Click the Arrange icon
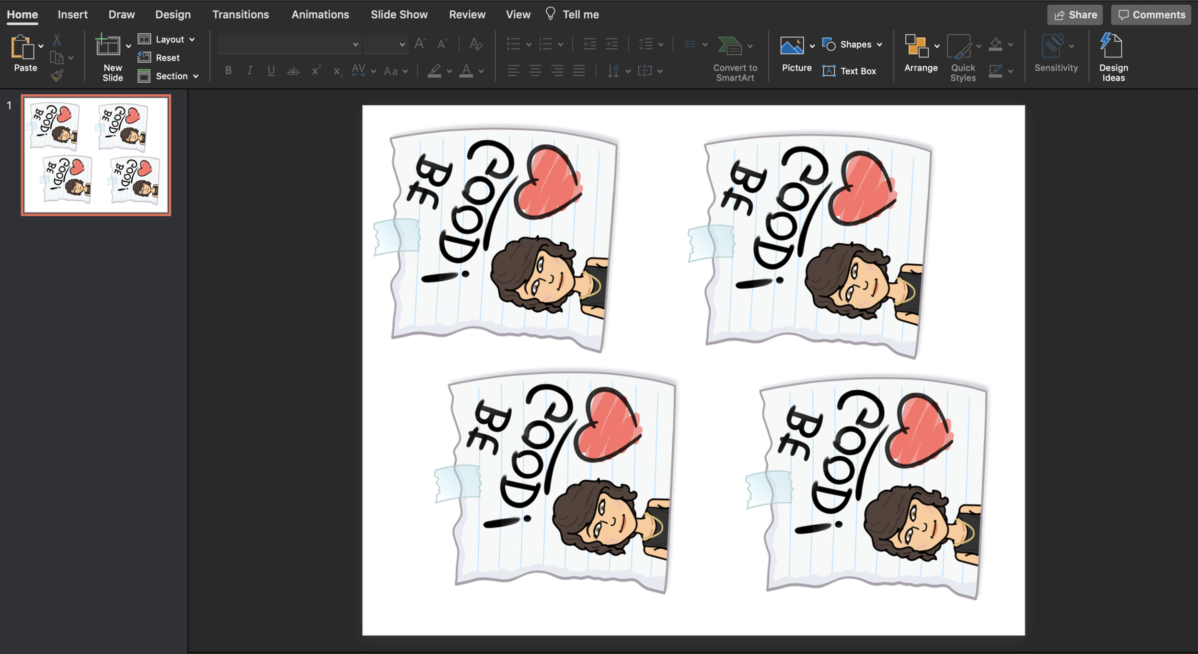This screenshot has height=654, width=1198. pyautogui.click(x=917, y=46)
